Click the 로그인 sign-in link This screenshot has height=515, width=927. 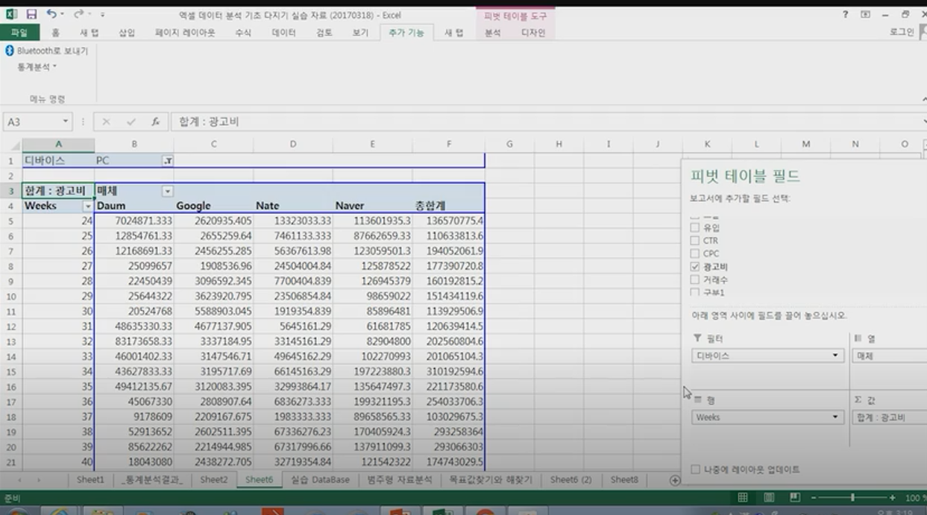pos(902,32)
